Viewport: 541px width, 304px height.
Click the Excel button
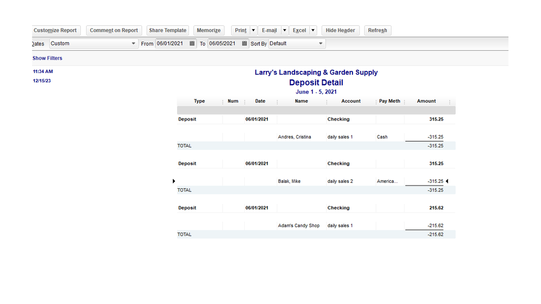pos(299,30)
